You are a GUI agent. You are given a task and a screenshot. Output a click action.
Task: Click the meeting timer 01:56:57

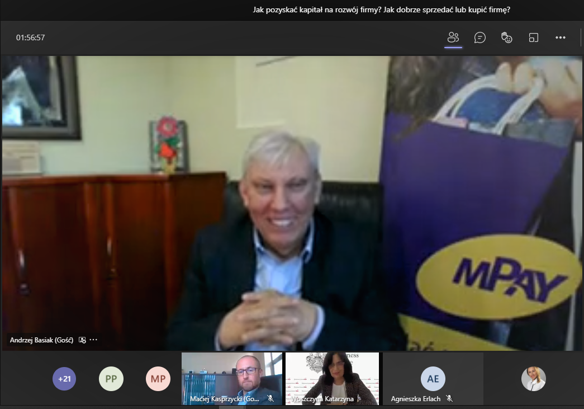(x=30, y=37)
